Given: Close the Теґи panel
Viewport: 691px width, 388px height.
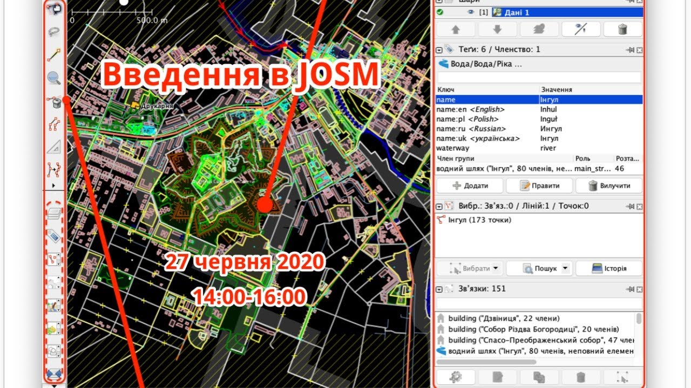Looking at the screenshot, I should [640, 50].
